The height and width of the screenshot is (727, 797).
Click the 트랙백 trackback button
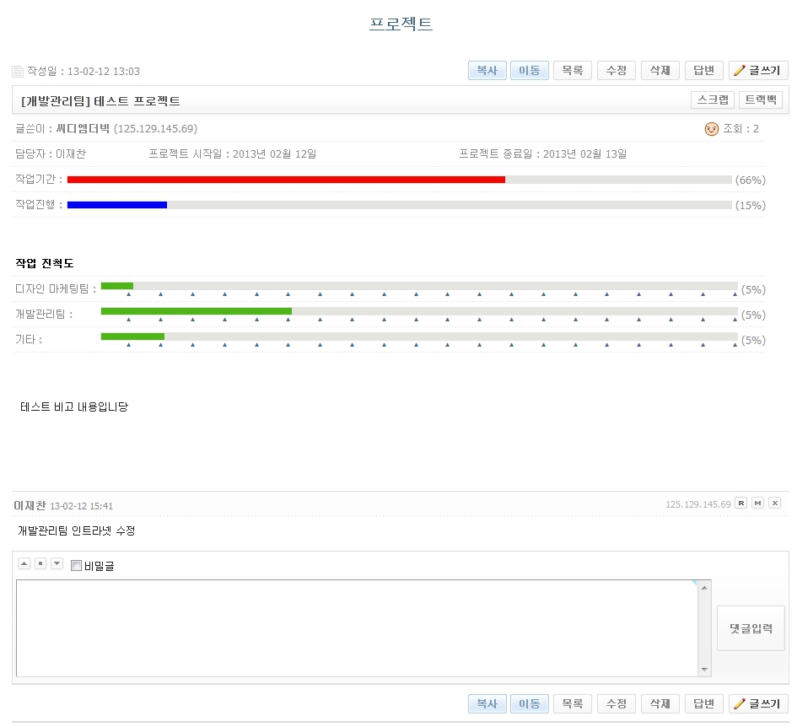[761, 100]
